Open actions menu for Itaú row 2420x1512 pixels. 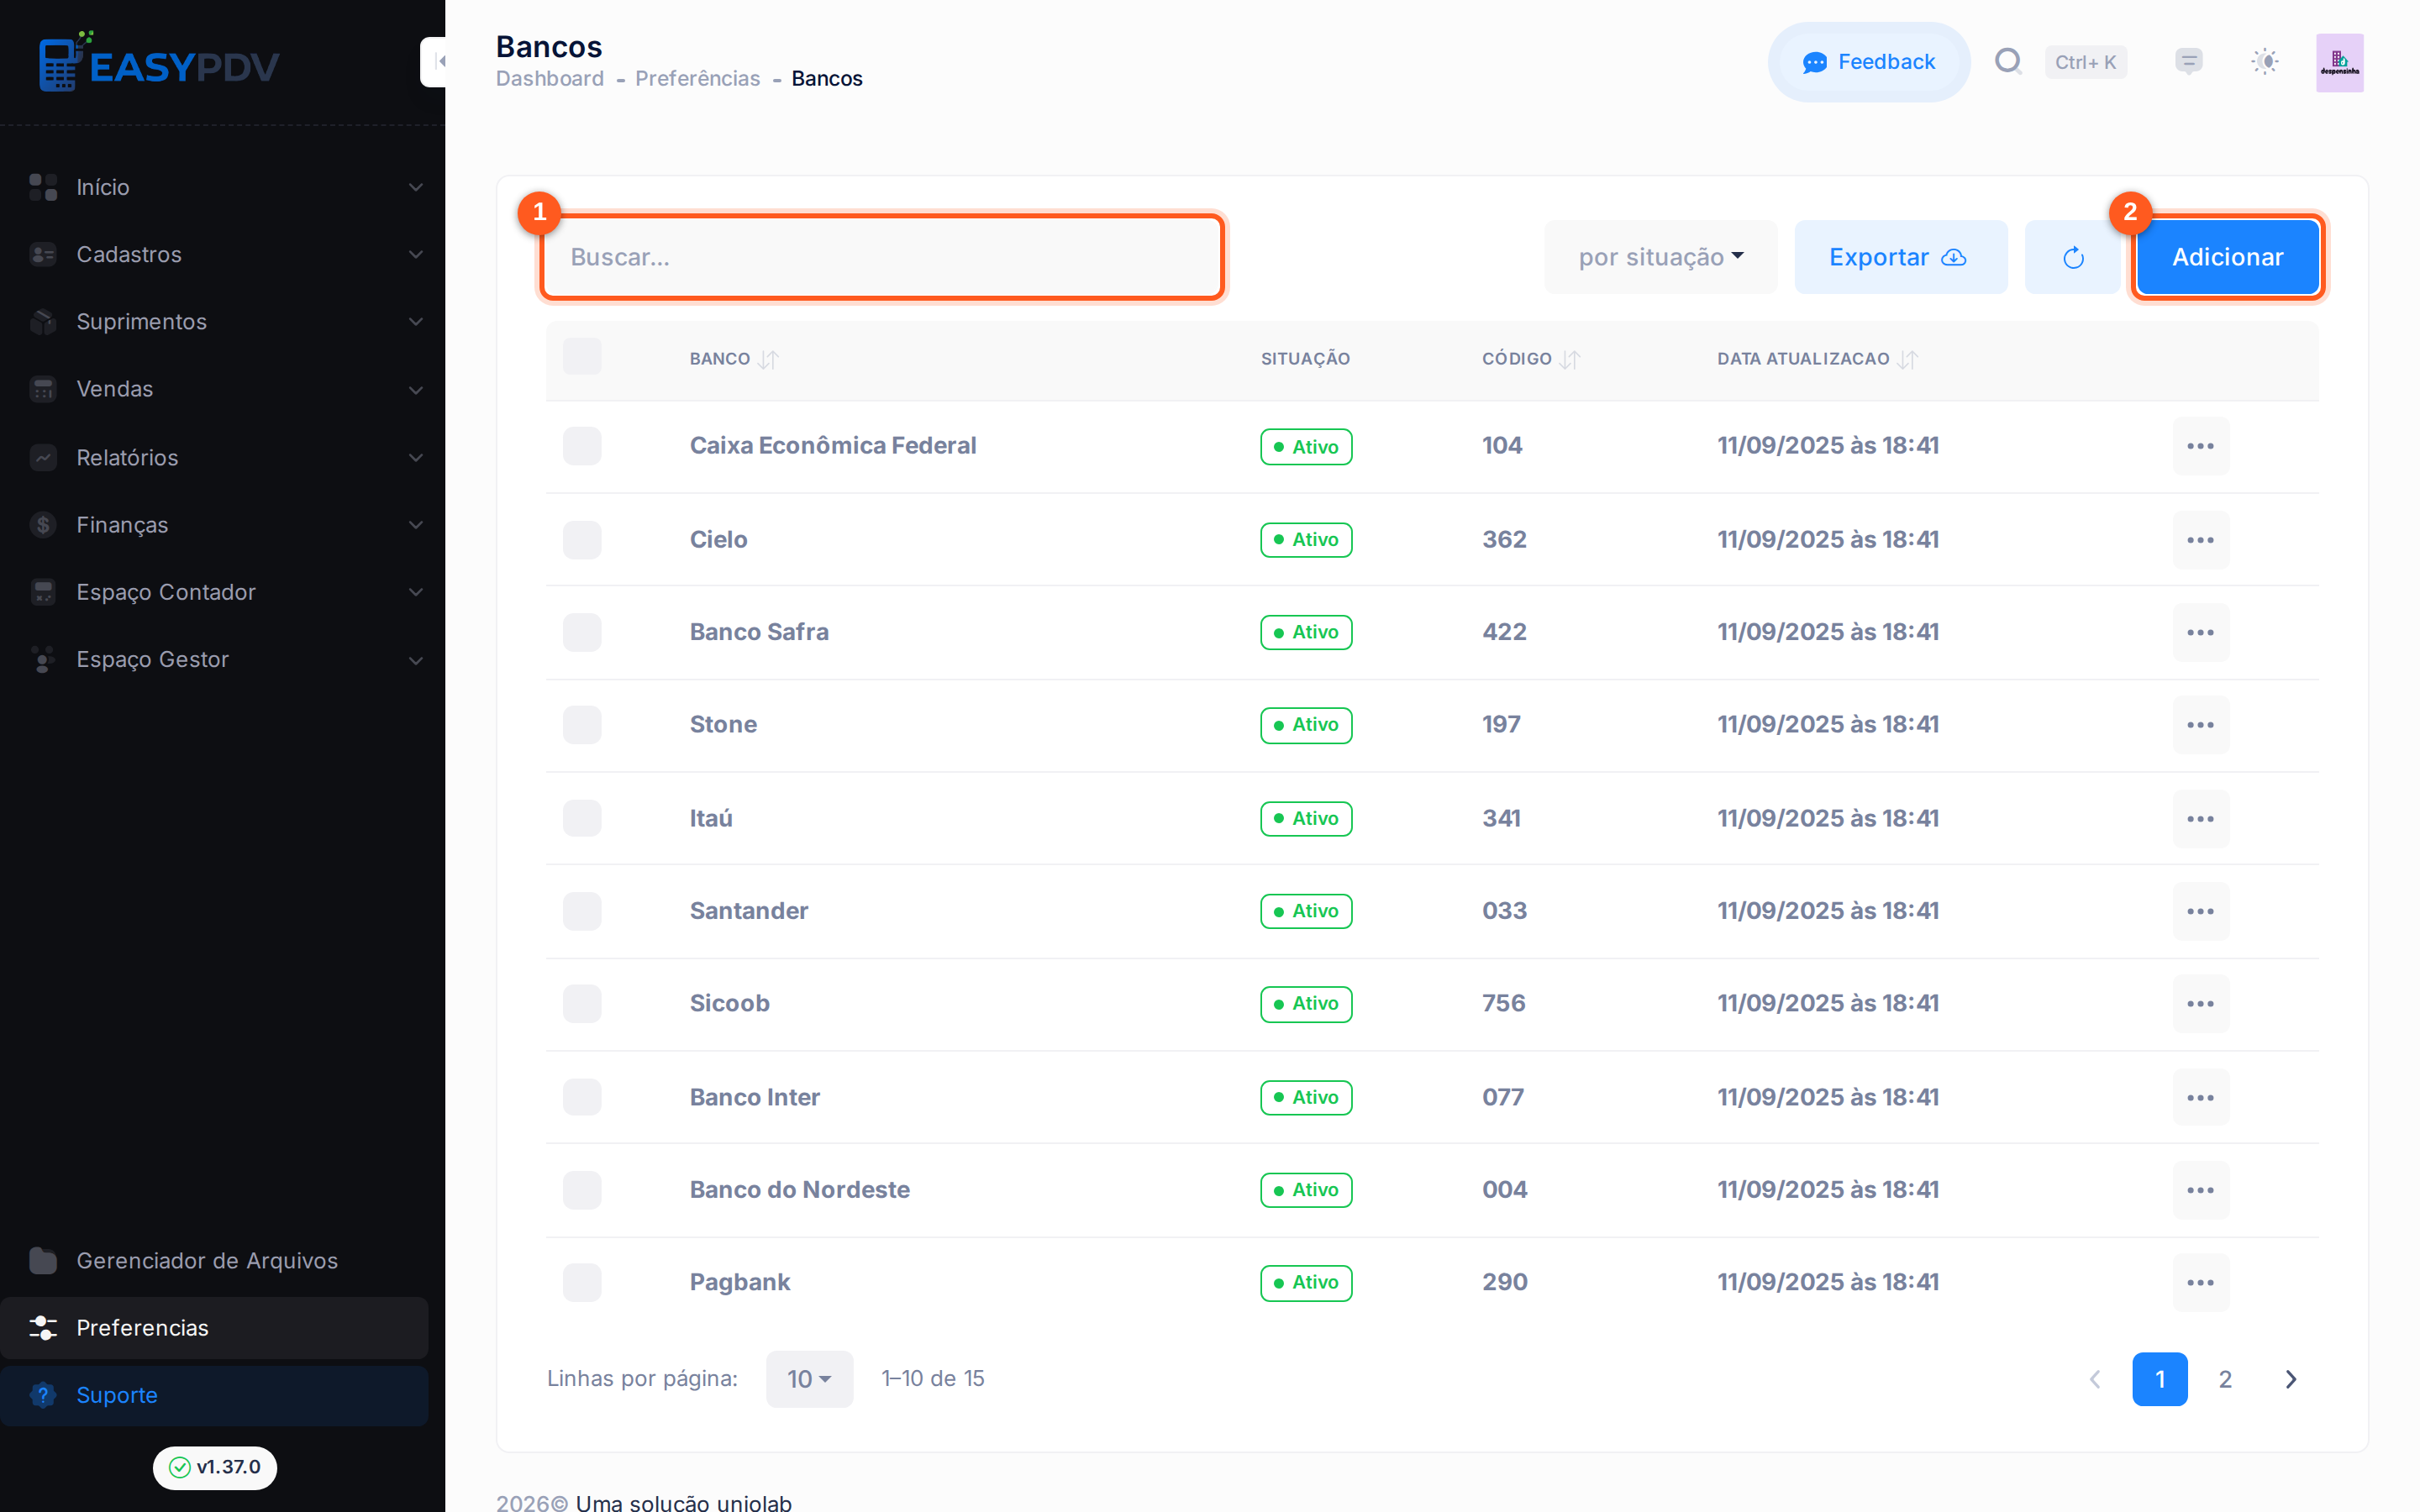click(x=2200, y=819)
